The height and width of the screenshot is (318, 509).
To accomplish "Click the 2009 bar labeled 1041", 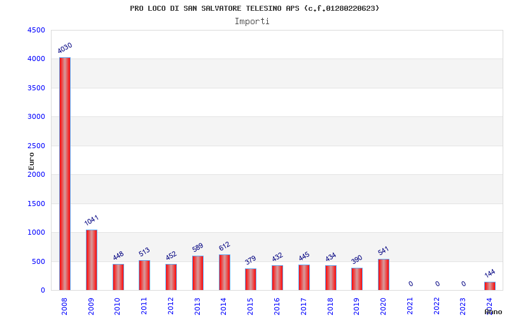I will coord(92,260).
